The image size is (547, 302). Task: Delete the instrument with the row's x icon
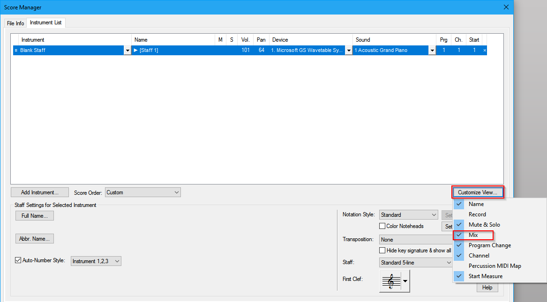click(x=485, y=50)
